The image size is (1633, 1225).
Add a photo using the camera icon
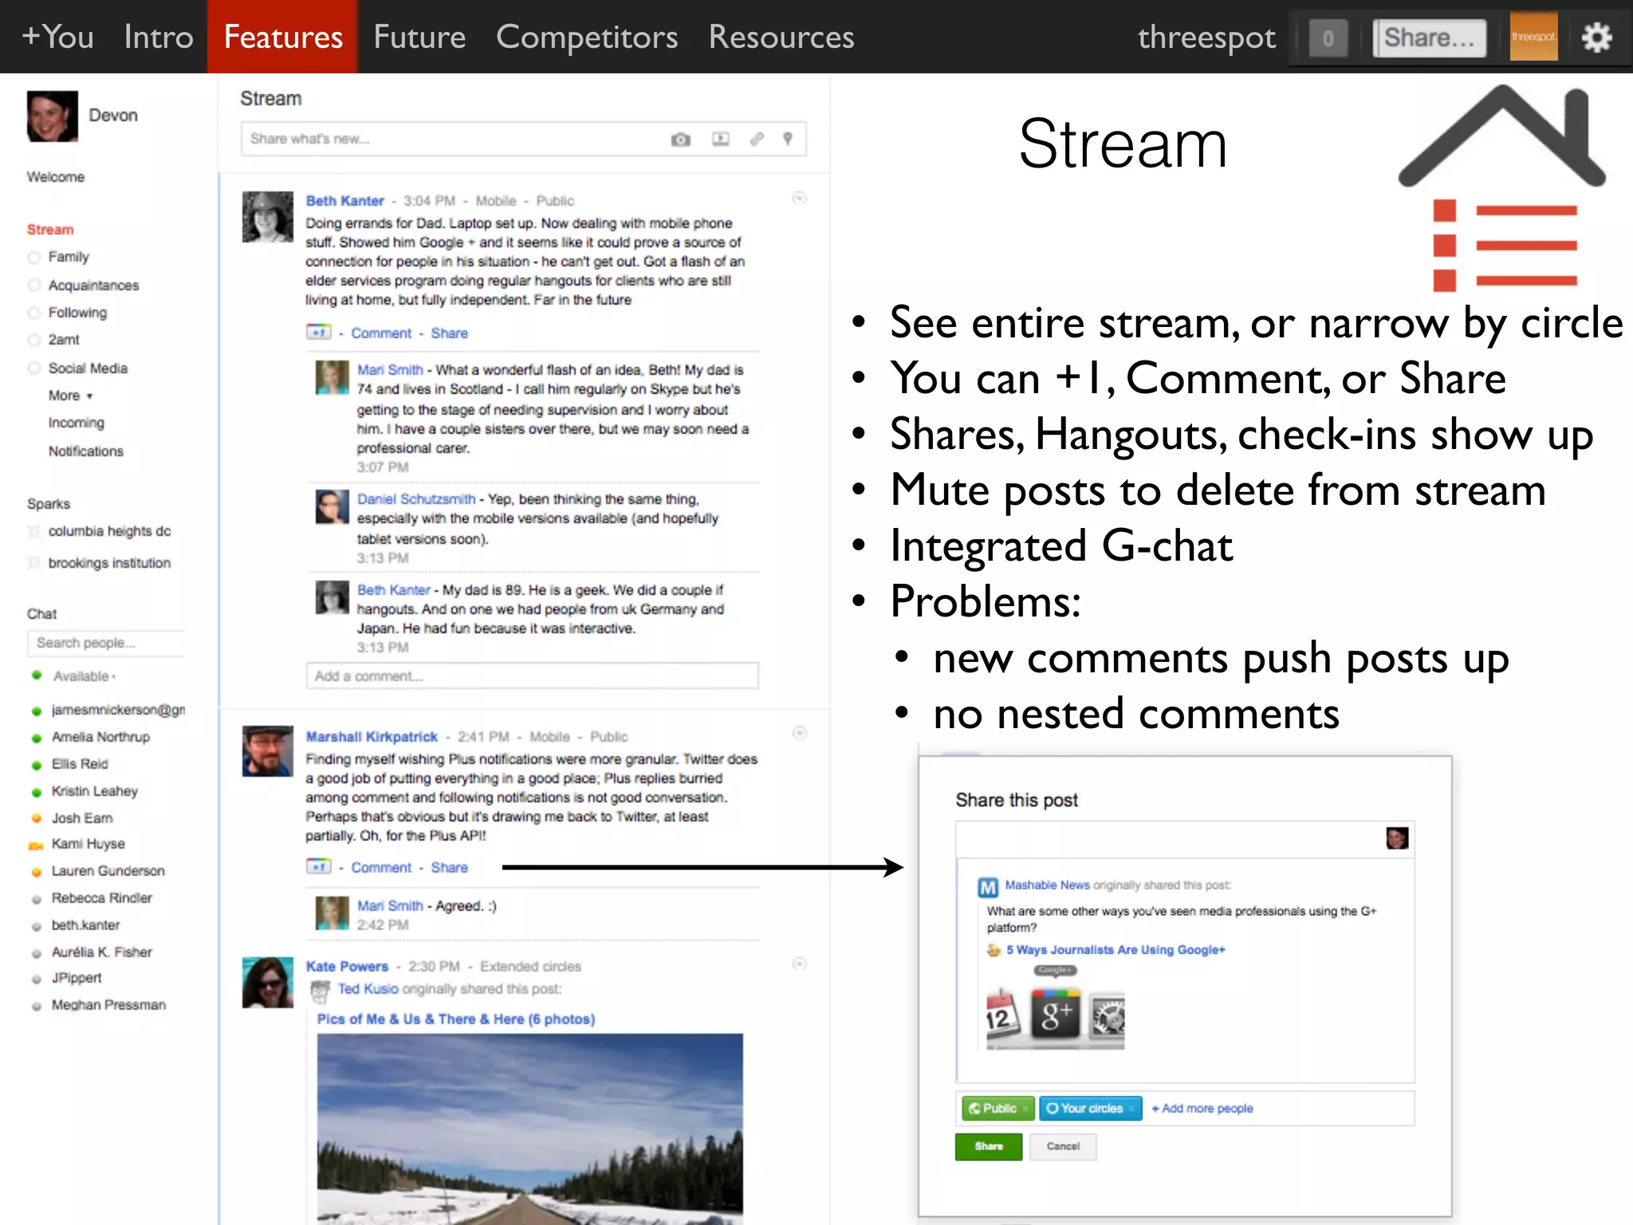pyautogui.click(x=680, y=140)
